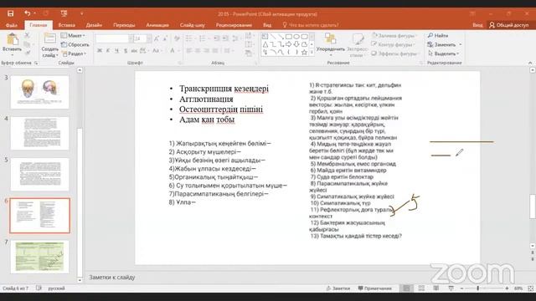
Task: Select the star shape in gallery
Action: click(x=304, y=52)
